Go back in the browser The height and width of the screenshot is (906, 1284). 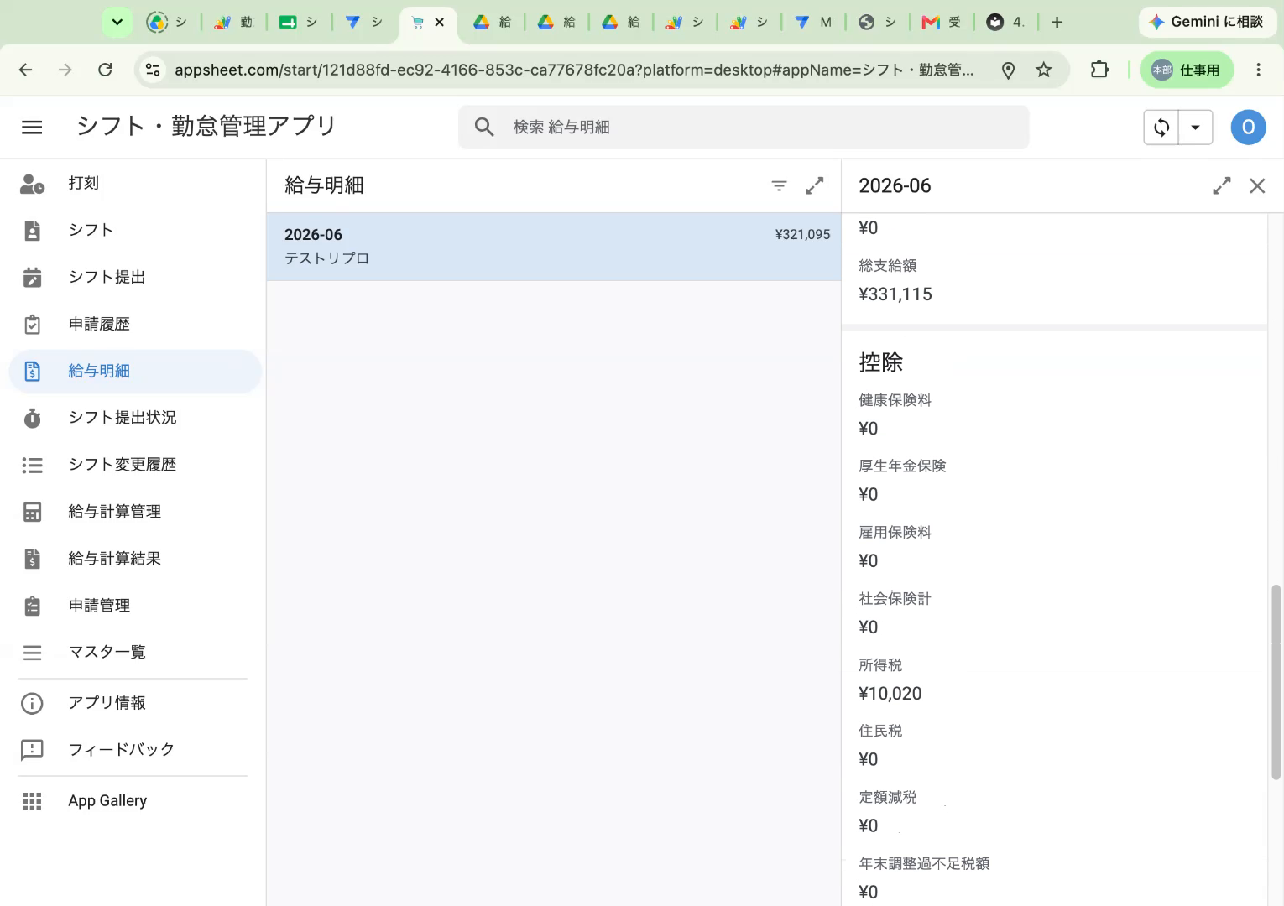point(26,70)
